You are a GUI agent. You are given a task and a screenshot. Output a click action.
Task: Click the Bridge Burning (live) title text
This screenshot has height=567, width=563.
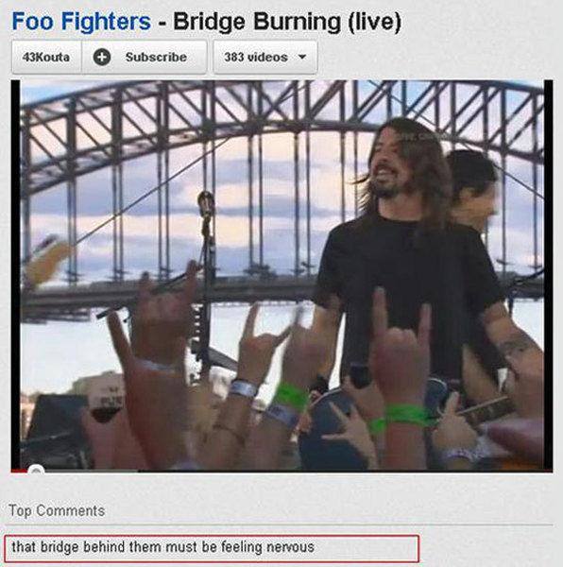click(x=287, y=22)
